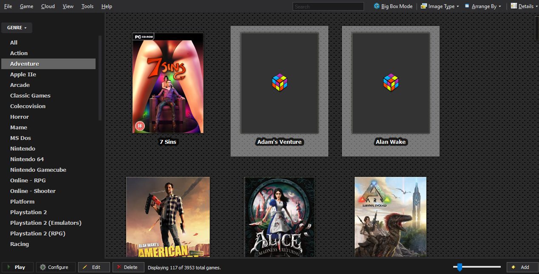Click the Big Box Mode cube icon
Viewport: 539px width, 274px height.
pos(377,6)
